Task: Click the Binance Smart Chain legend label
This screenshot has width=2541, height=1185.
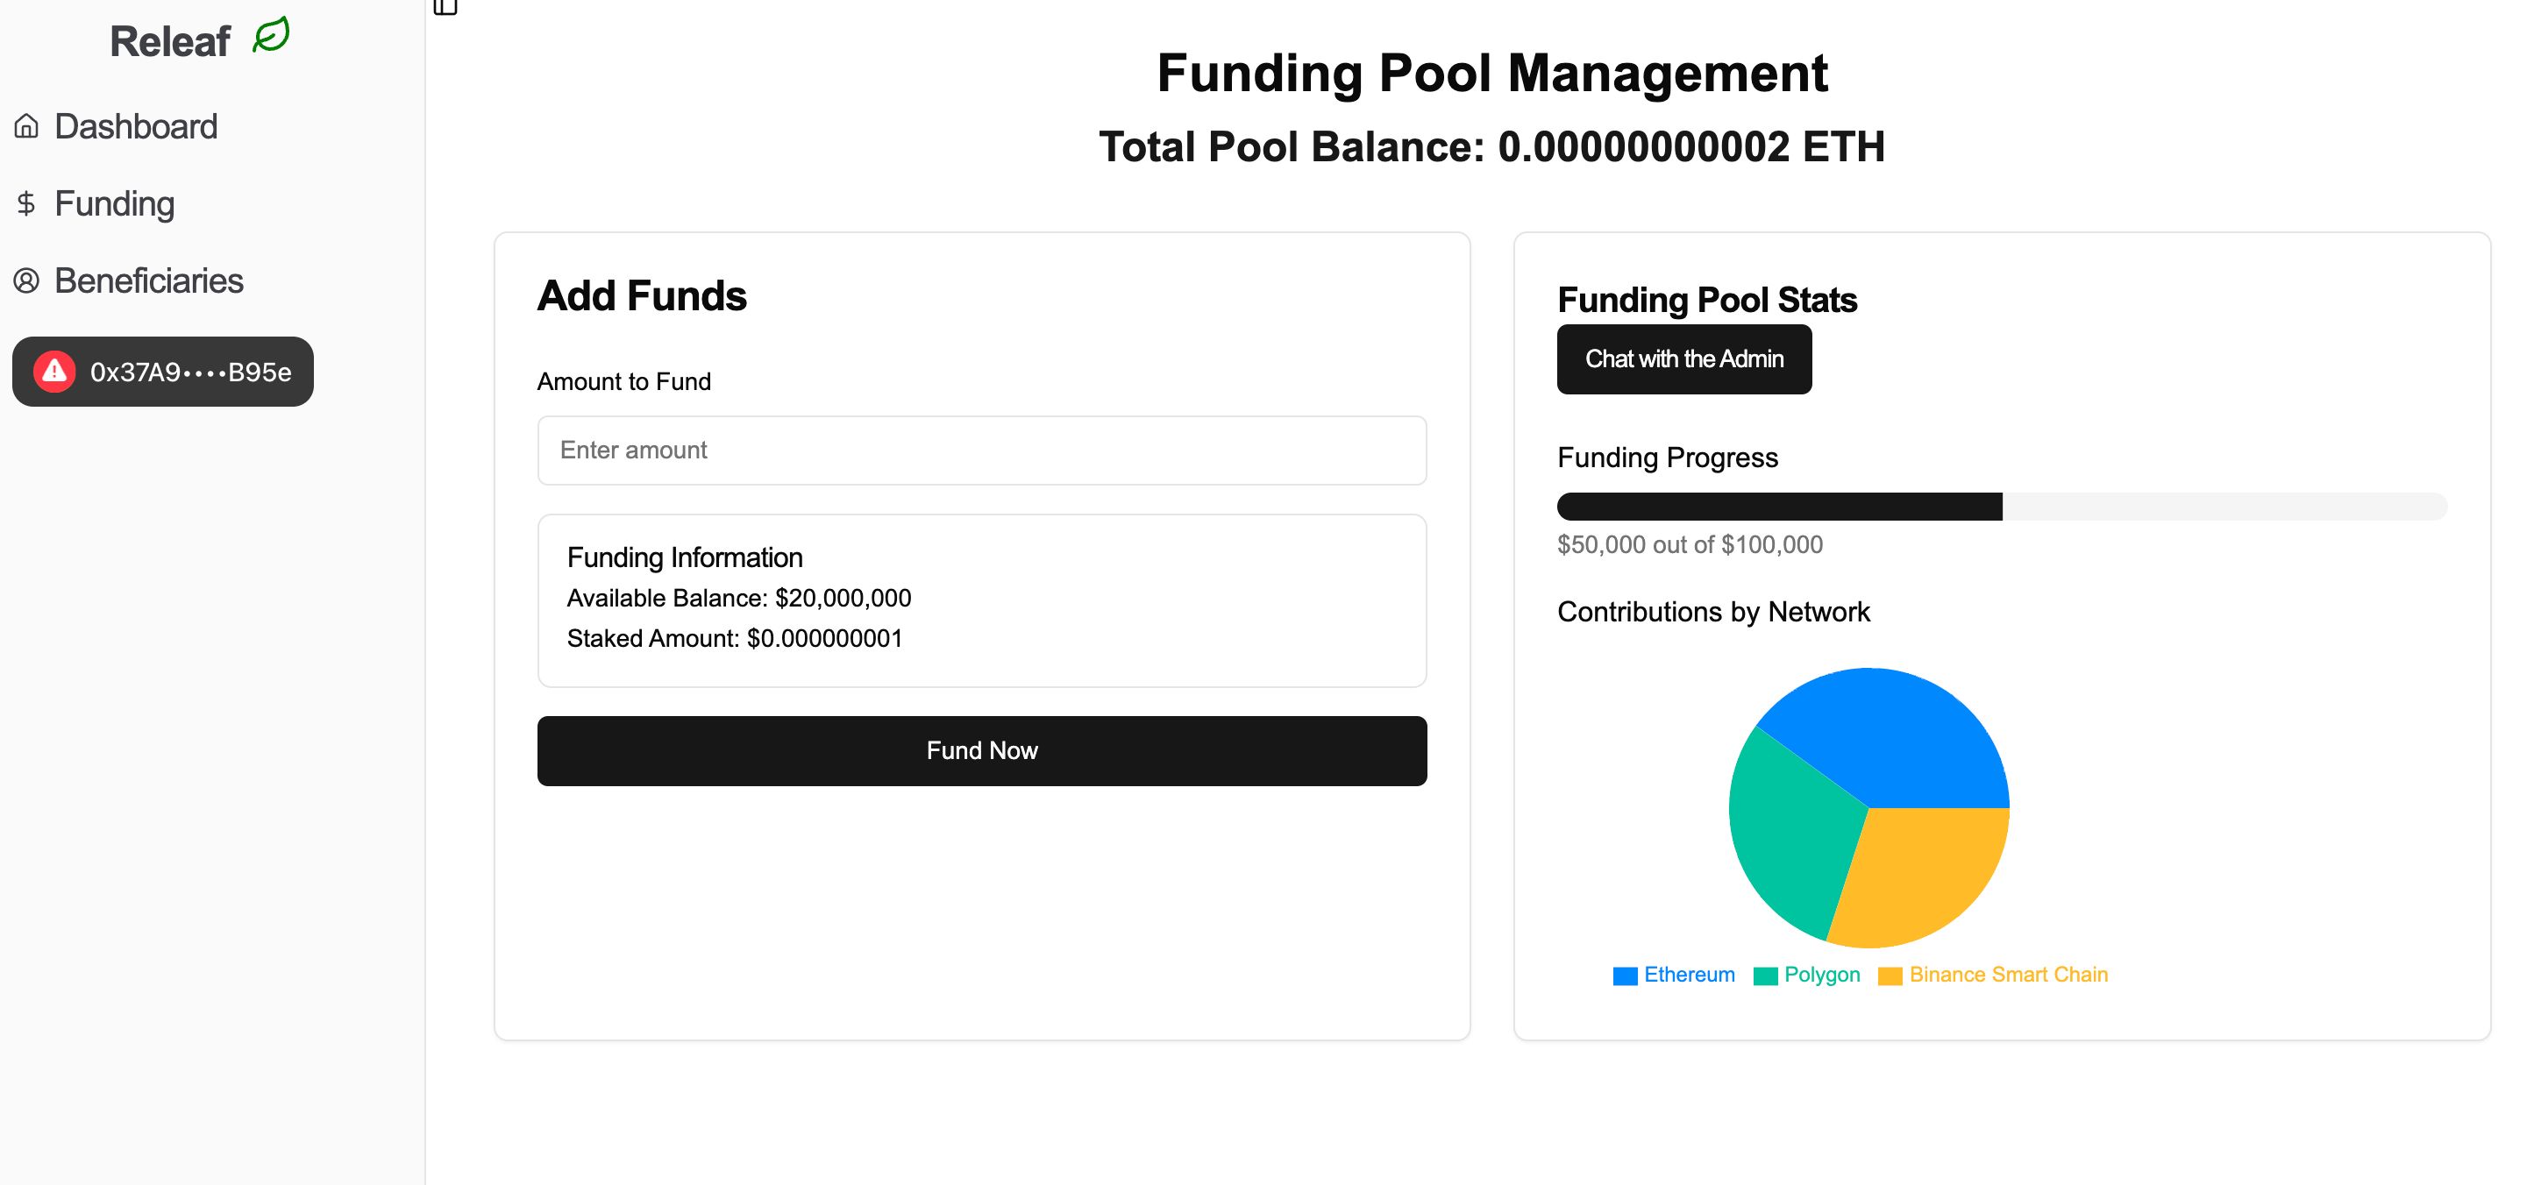Action: point(2008,975)
